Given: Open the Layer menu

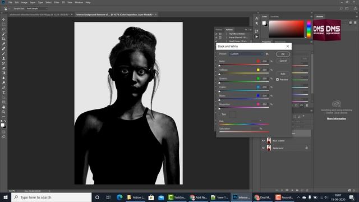Looking at the screenshot, I should (x=33, y=2).
